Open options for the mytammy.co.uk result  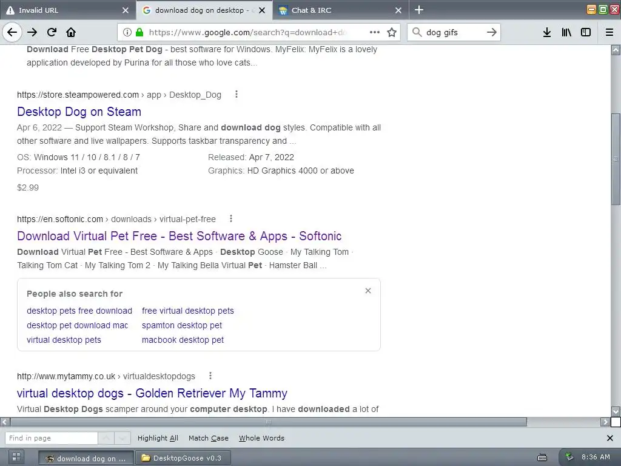(x=210, y=376)
